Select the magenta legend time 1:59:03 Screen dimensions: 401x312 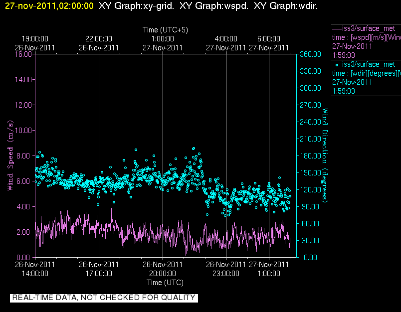coord(344,55)
